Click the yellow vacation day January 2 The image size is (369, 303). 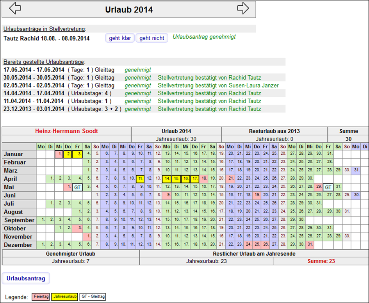click(x=68, y=154)
